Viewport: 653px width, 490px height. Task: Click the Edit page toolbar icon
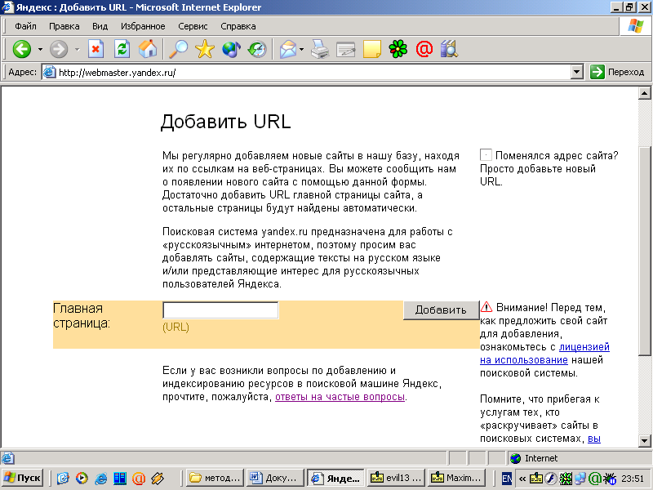pos(345,50)
